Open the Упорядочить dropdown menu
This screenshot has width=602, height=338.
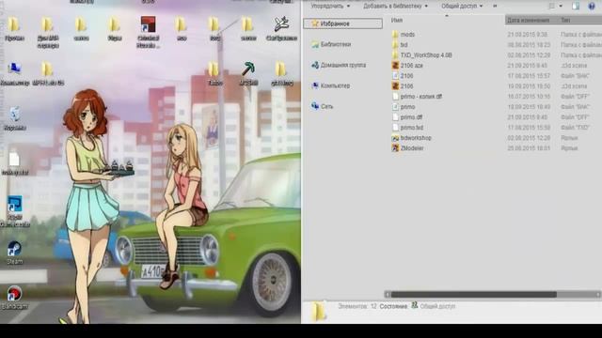tap(330, 6)
